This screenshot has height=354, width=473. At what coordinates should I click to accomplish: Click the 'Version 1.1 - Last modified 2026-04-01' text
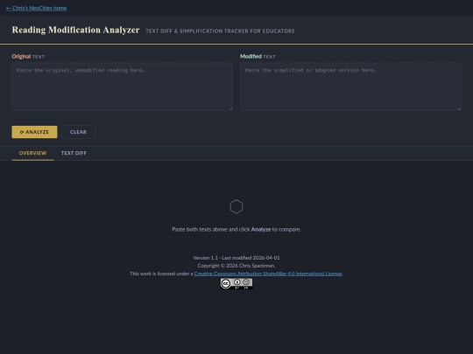click(236, 258)
